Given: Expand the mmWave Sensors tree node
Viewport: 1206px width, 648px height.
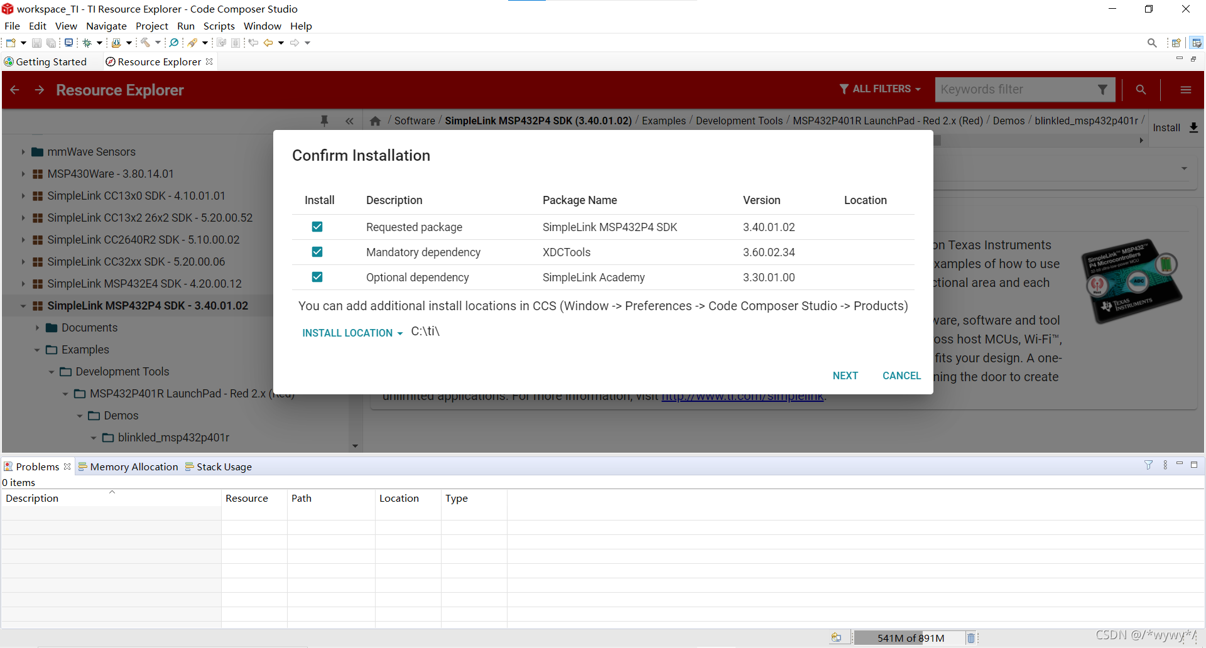Looking at the screenshot, I should pos(23,152).
